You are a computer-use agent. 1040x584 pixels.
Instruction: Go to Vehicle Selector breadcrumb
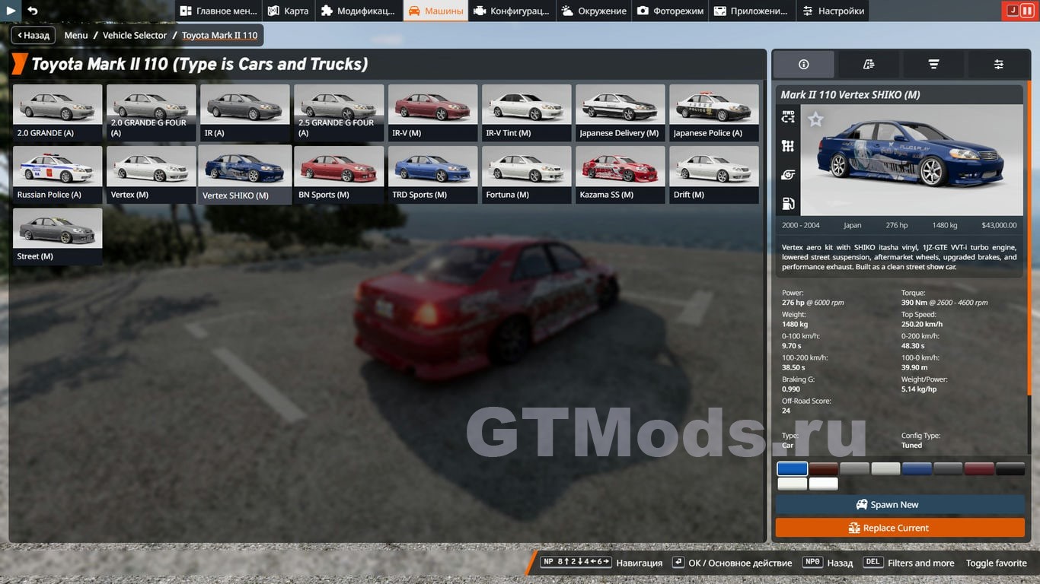click(x=135, y=35)
